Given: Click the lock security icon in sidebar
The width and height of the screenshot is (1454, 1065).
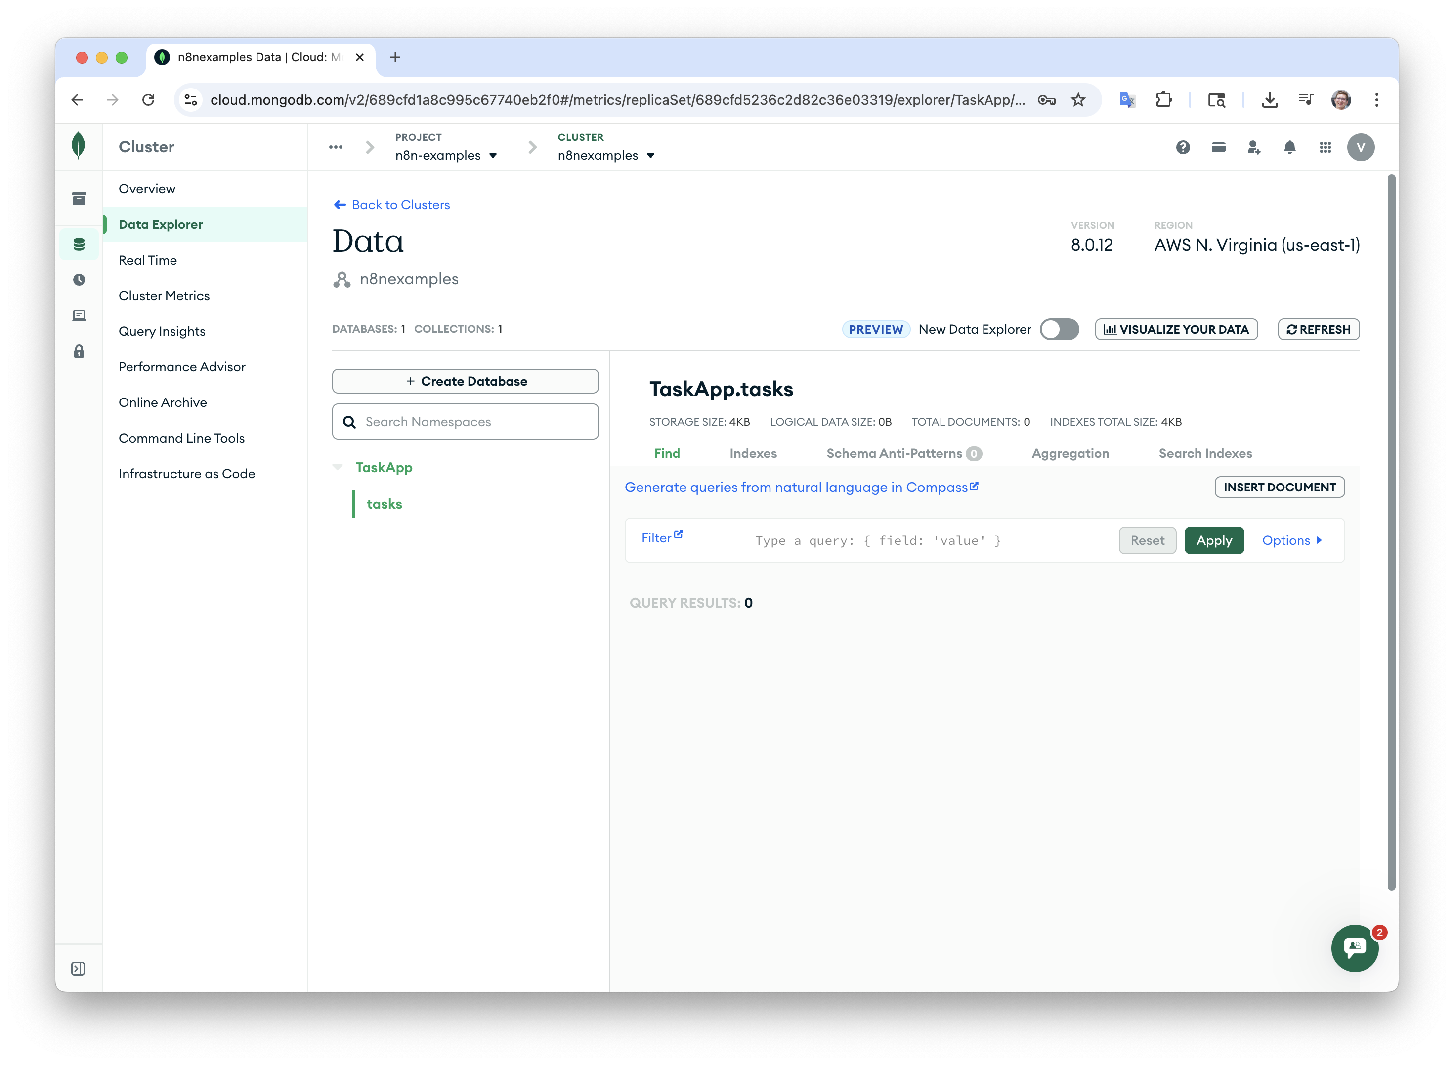Looking at the screenshot, I should pos(79,352).
